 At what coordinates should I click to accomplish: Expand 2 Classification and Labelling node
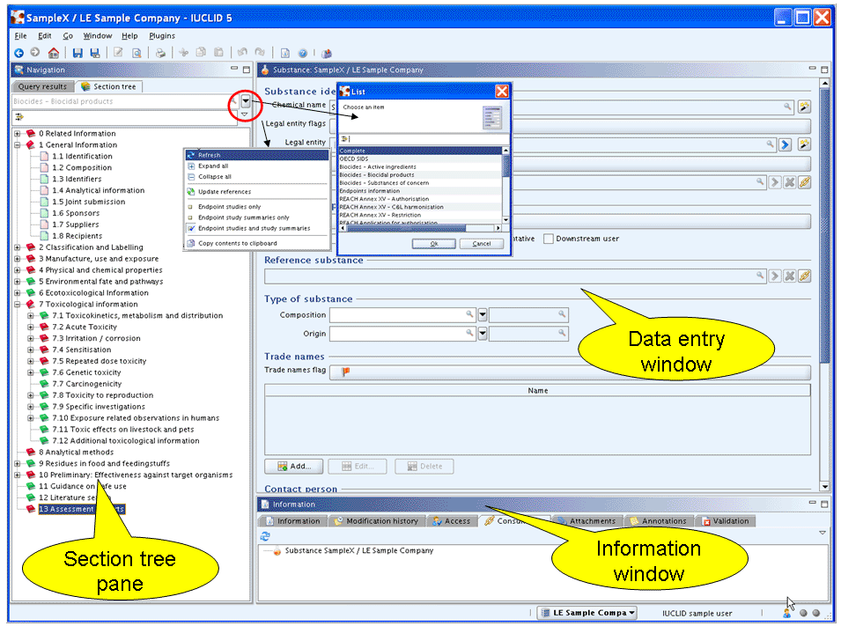[17, 247]
